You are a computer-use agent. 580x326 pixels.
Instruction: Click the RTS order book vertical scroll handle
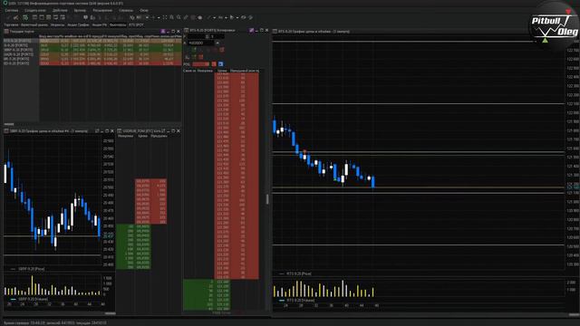coord(267,199)
